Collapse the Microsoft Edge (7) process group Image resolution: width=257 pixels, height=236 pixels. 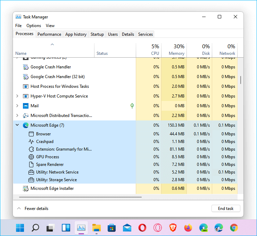[17, 125]
